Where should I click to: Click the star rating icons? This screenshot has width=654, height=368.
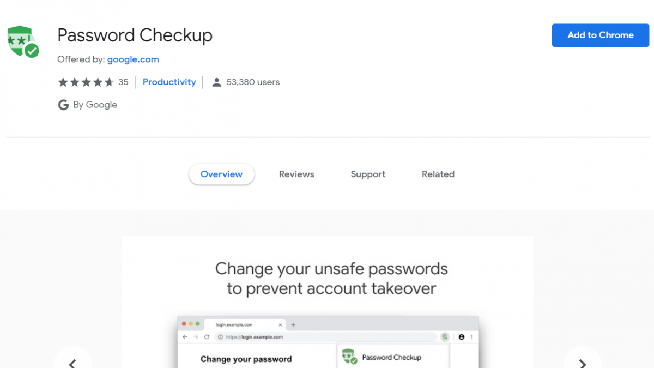(x=86, y=82)
